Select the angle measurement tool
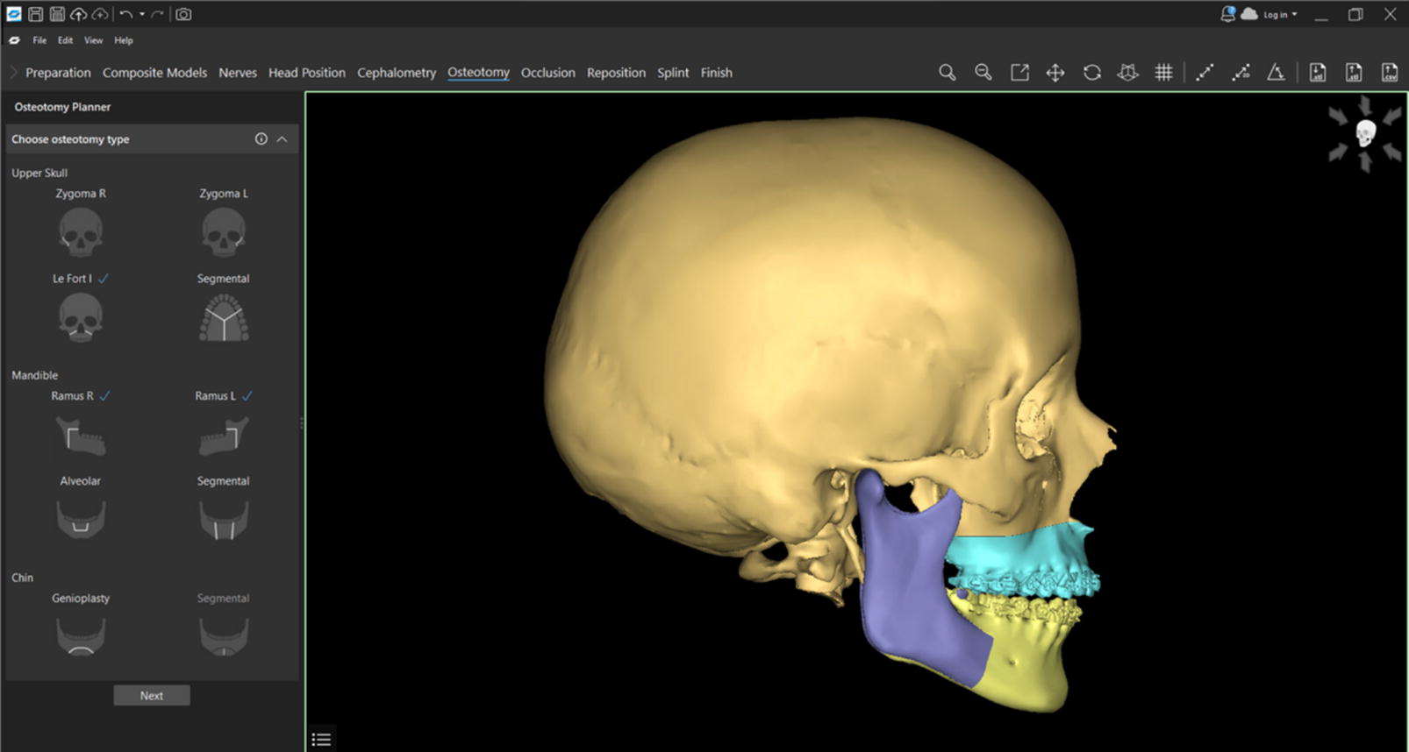This screenshot has height=752, width=1409. [x=1276, y=73]
